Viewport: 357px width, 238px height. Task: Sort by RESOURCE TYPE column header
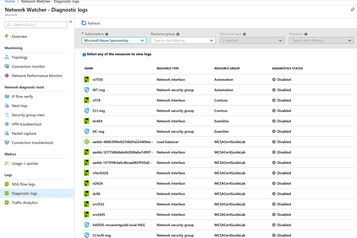click(x=168, y=68)
